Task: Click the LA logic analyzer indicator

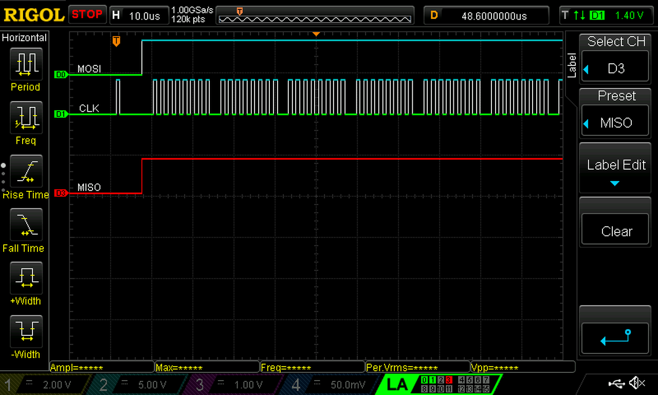Action: pyautogui.click(x=397, y=384)
